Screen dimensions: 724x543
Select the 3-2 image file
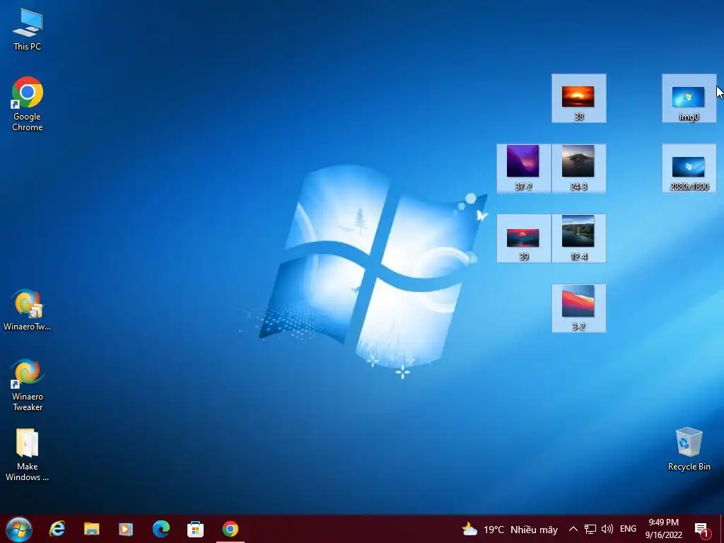(578, 308)
